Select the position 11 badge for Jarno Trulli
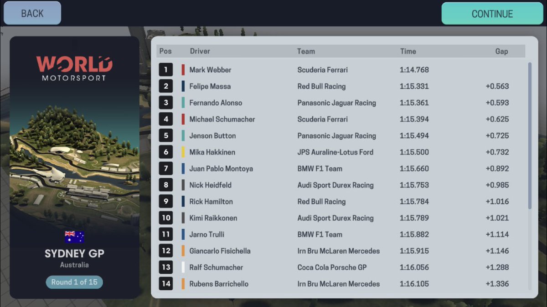 tap(165, 234)
